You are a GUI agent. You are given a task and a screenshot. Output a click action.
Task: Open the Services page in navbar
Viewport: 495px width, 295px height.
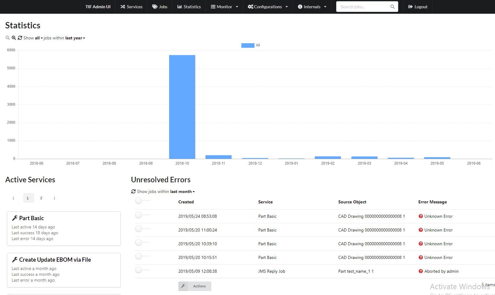(x=131, y=7)
